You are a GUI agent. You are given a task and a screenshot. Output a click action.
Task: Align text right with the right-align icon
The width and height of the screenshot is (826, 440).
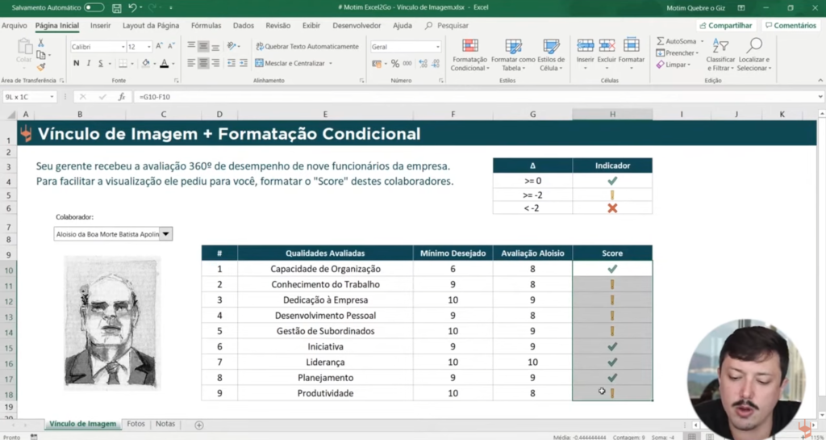click(x=215, y=63)
